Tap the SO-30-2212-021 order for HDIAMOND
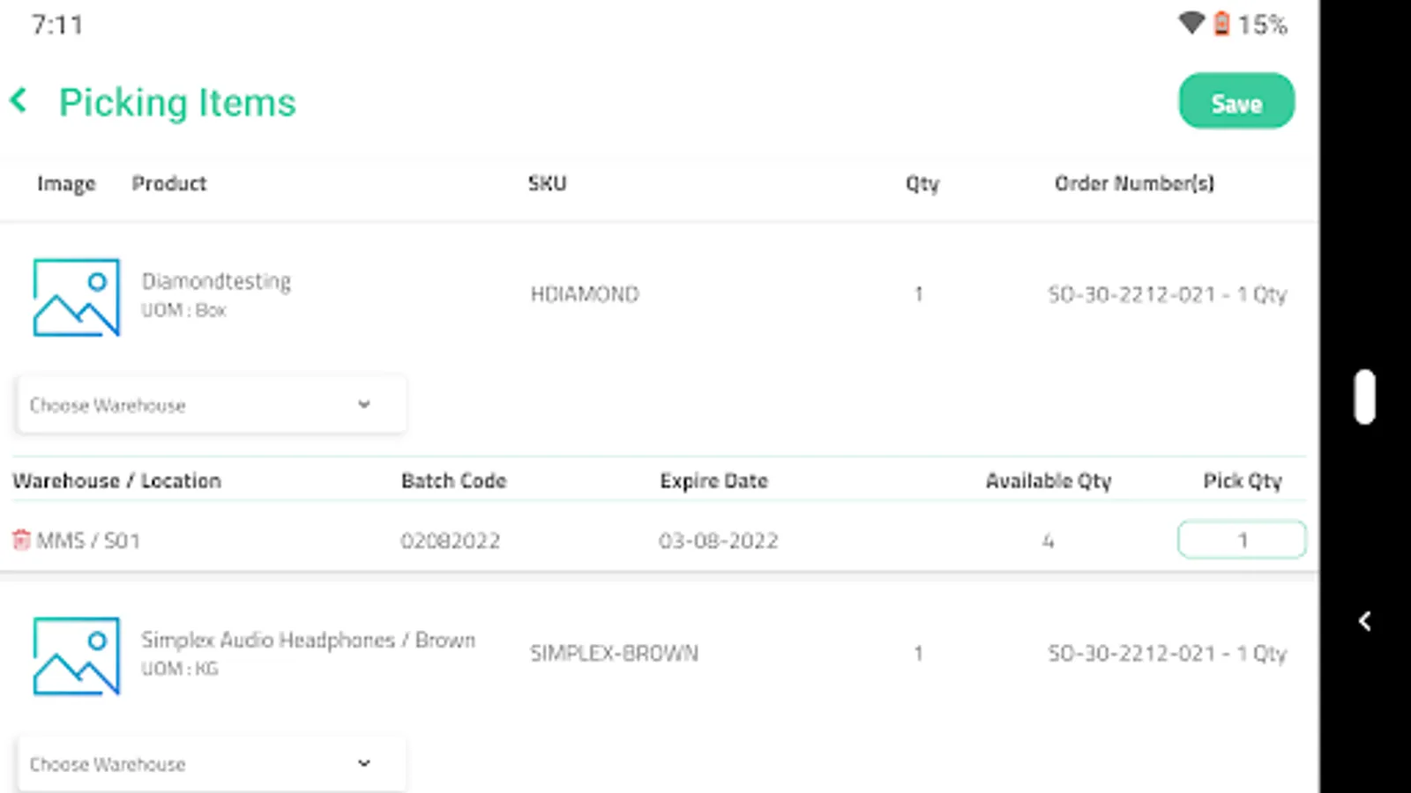 1166,294
